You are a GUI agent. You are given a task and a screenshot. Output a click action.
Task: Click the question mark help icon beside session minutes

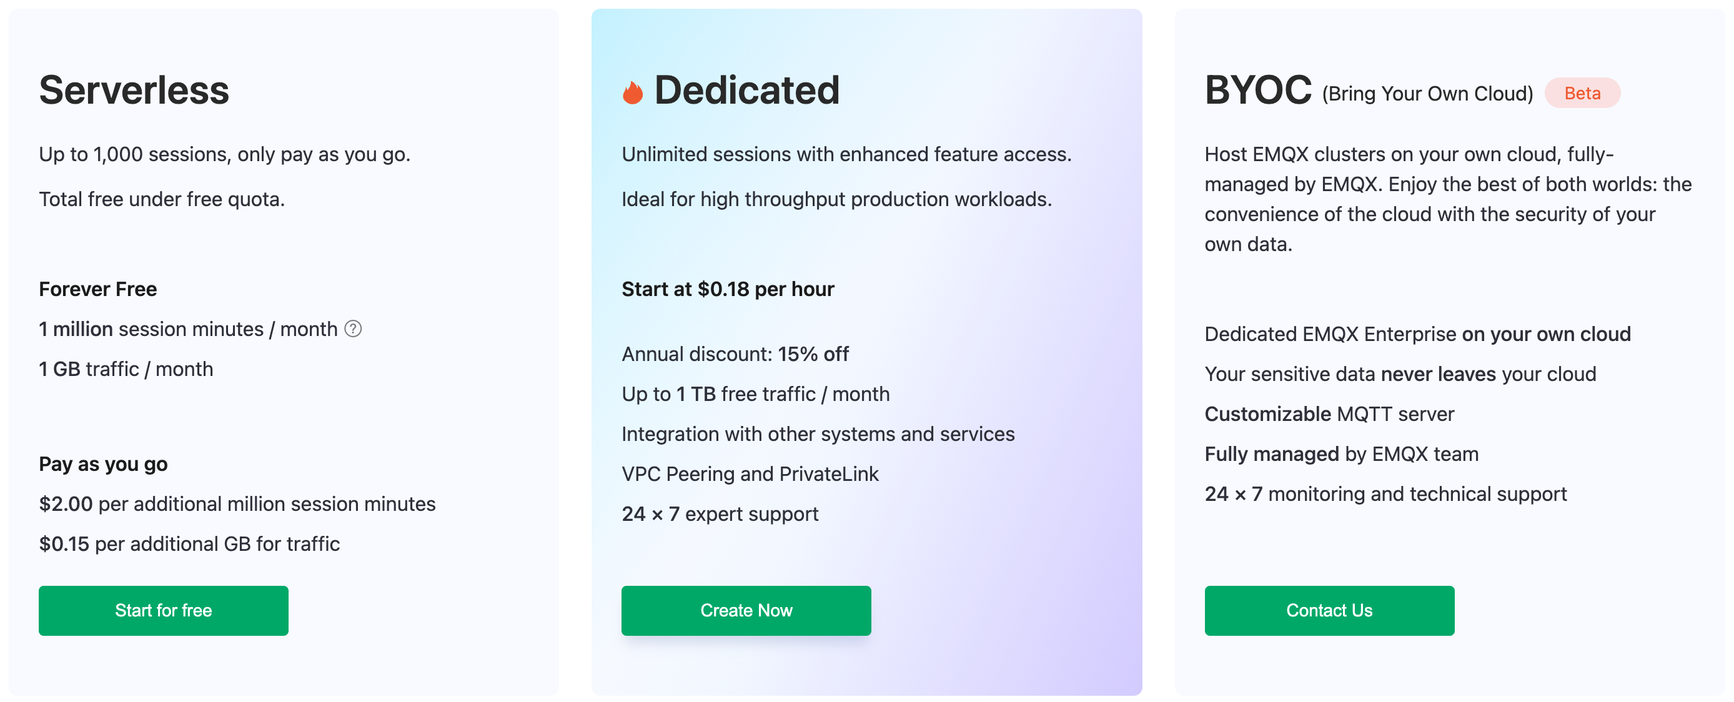click(353, 329)
